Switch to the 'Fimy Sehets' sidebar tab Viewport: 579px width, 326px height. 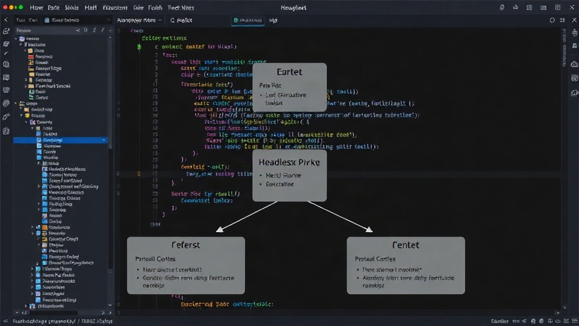[x=62, y=20]
